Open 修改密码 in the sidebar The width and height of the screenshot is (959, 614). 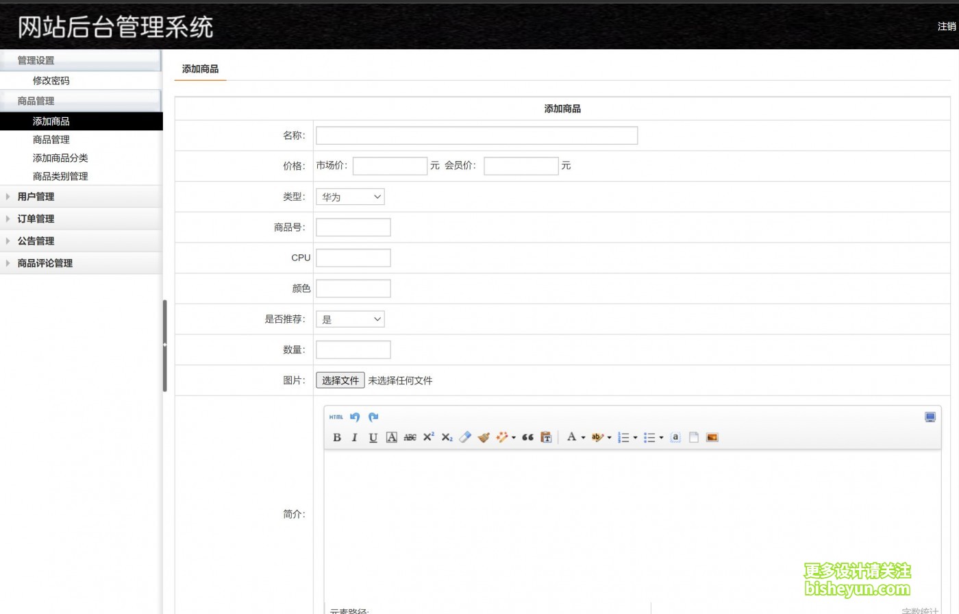click(51, 81)
